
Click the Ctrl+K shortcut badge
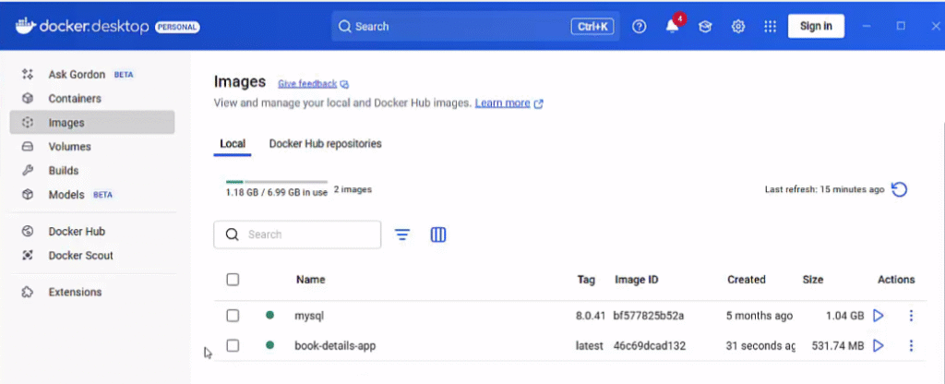592,27
